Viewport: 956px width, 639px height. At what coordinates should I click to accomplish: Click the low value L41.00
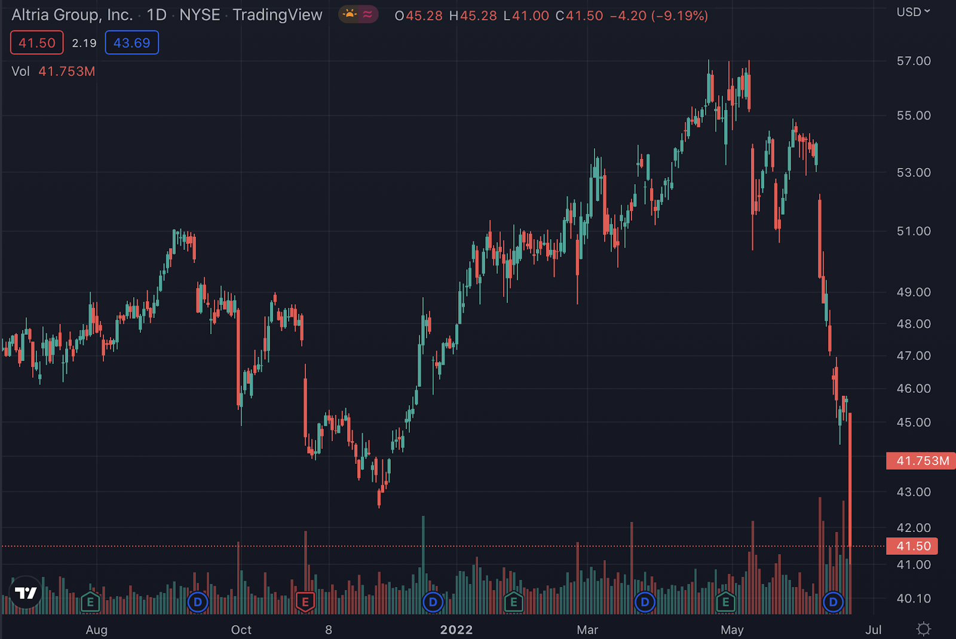pyautogui.click(x=526, y=16)
